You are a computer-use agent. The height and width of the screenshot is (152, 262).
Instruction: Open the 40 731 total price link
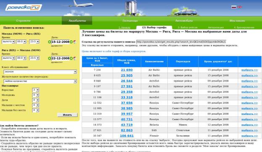pos(127,119)
